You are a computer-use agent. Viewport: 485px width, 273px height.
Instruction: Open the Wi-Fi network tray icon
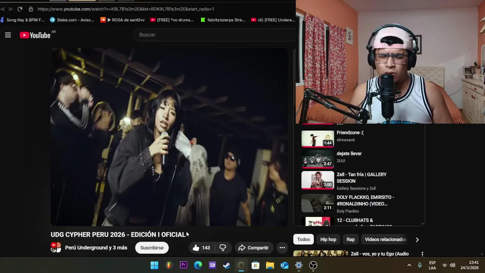pyautogui.click(x=444, y=265)
